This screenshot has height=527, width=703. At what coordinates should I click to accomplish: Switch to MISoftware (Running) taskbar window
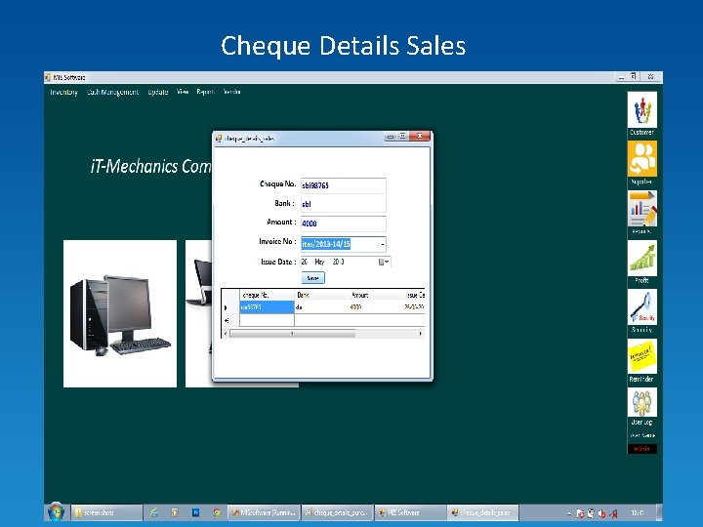pos(264,512)
